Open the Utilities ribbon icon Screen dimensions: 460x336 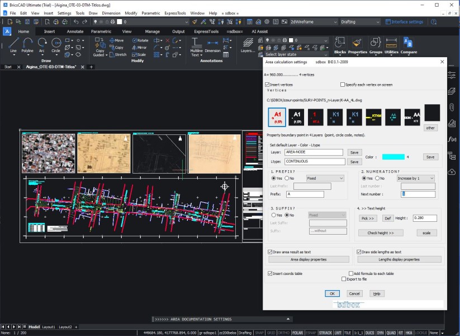[391, 45]
